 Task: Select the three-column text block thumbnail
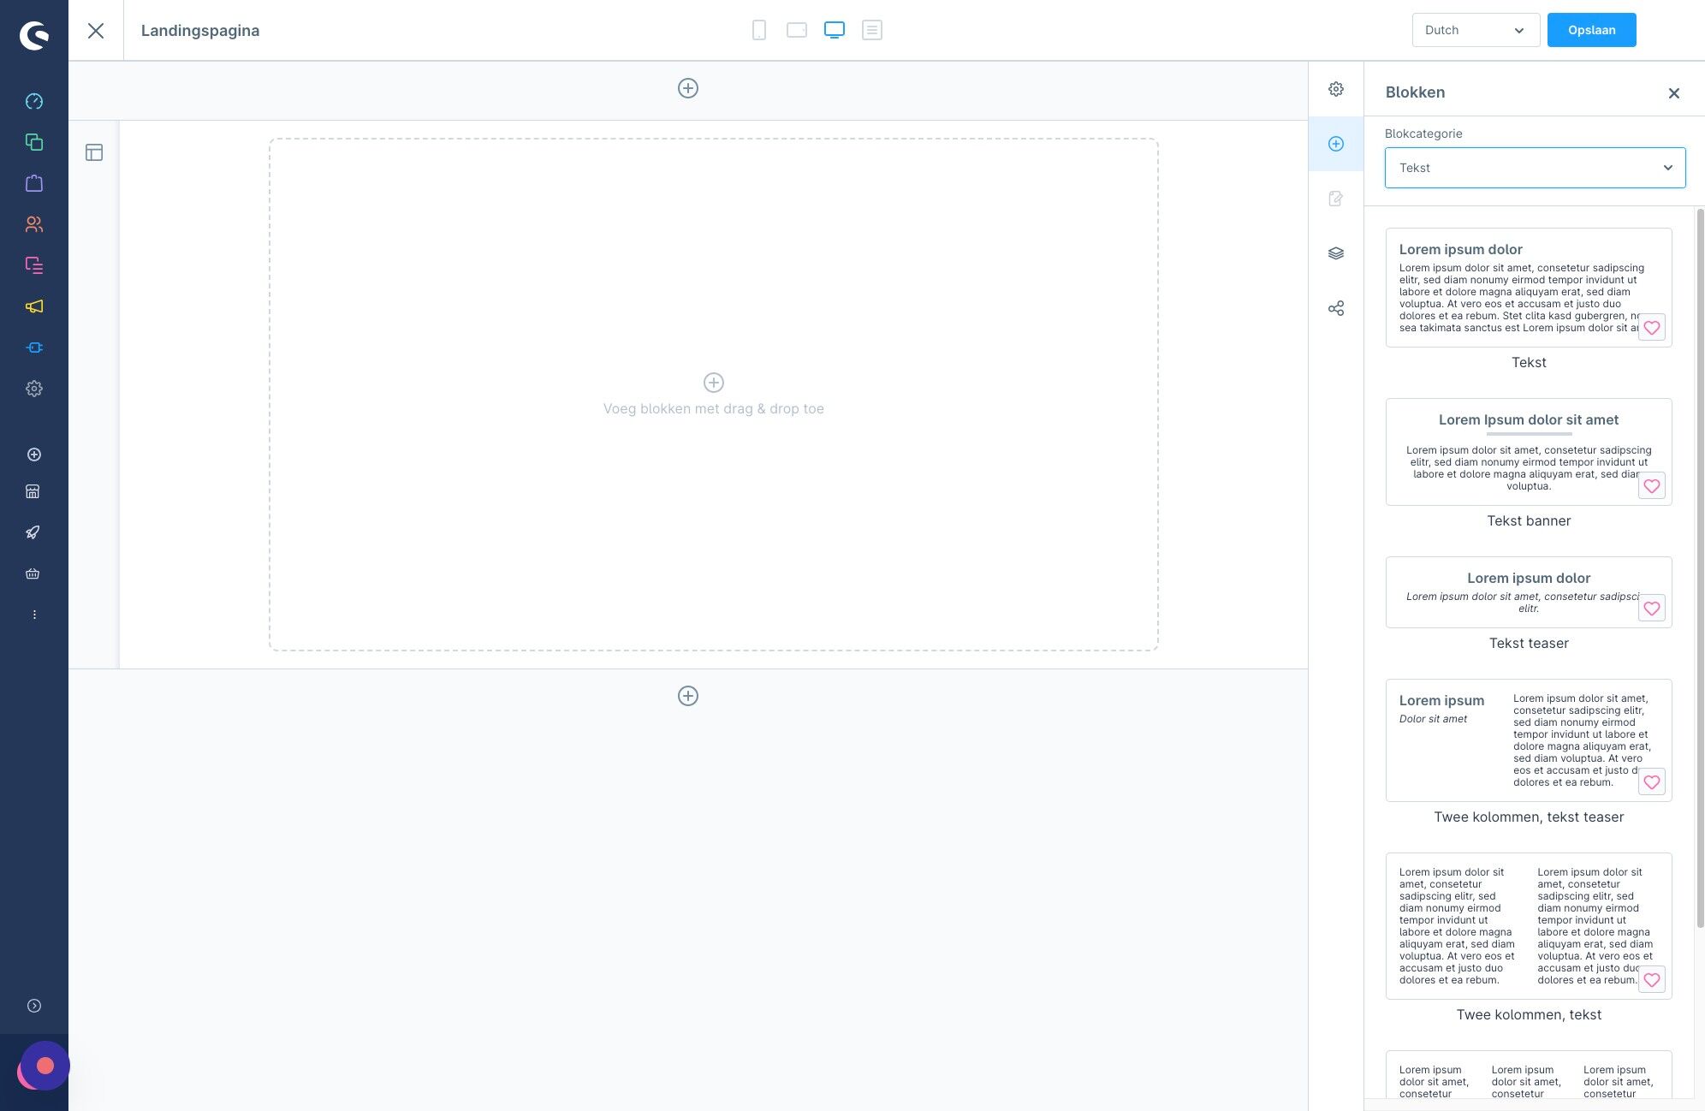(x=1529, y=1075)
